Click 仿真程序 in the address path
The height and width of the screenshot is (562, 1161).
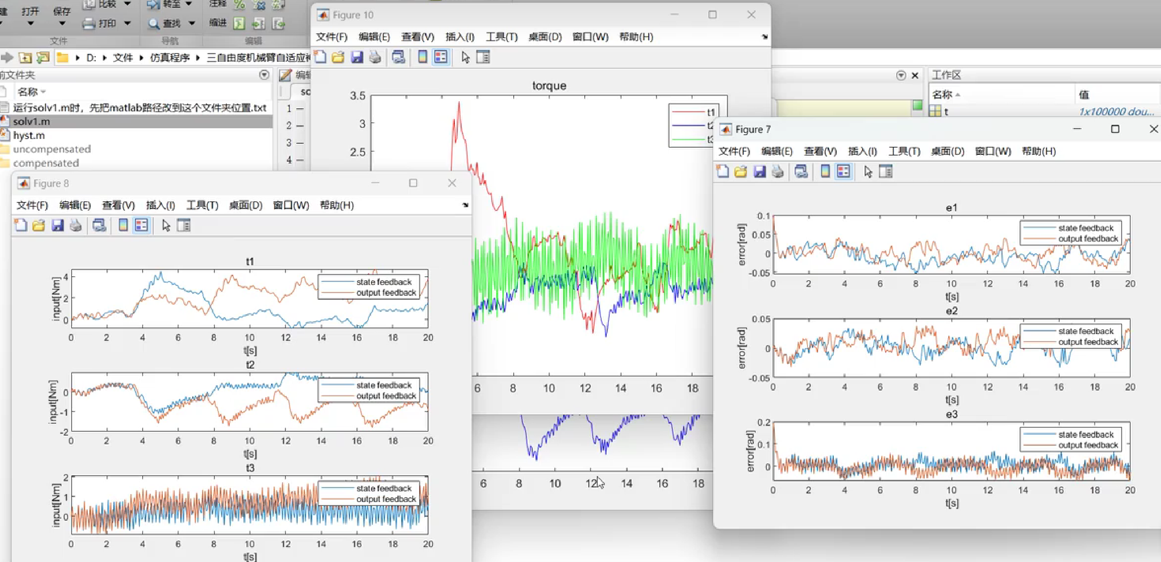(169, 57)
